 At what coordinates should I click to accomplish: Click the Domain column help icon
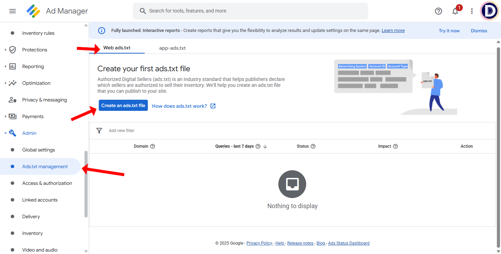[152, 146]
